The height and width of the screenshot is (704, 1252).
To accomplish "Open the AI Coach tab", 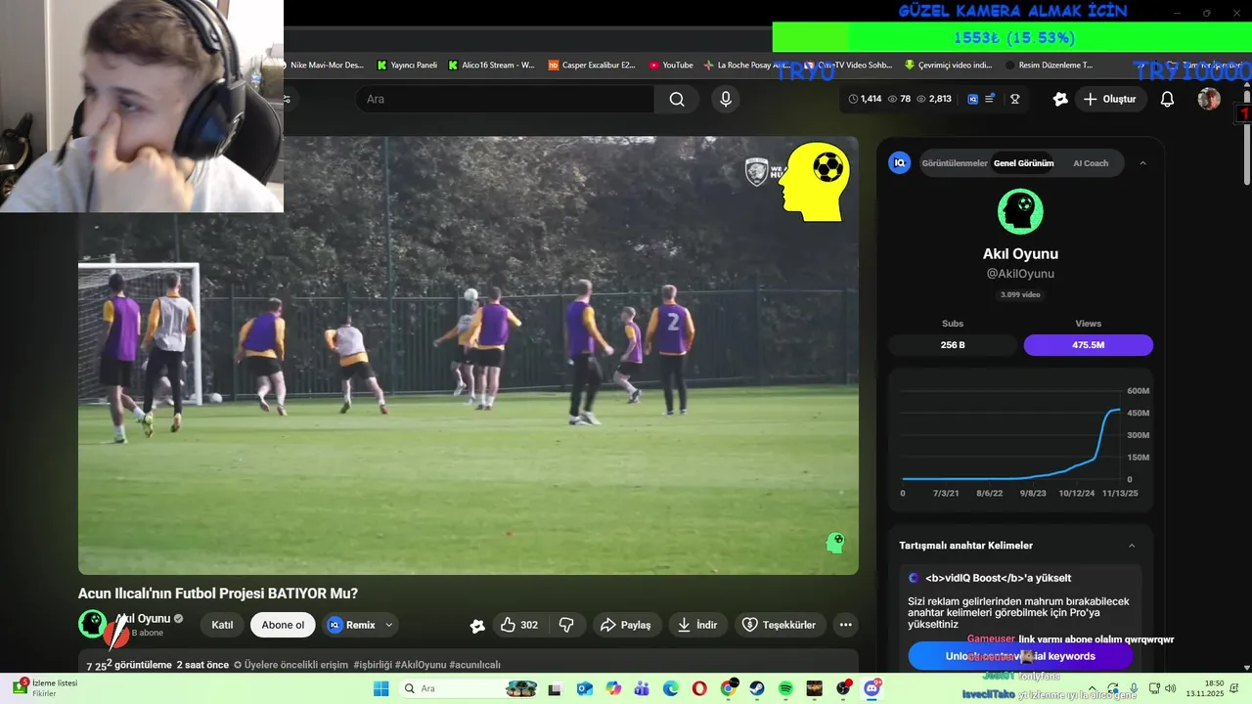I will (1091, 163).
